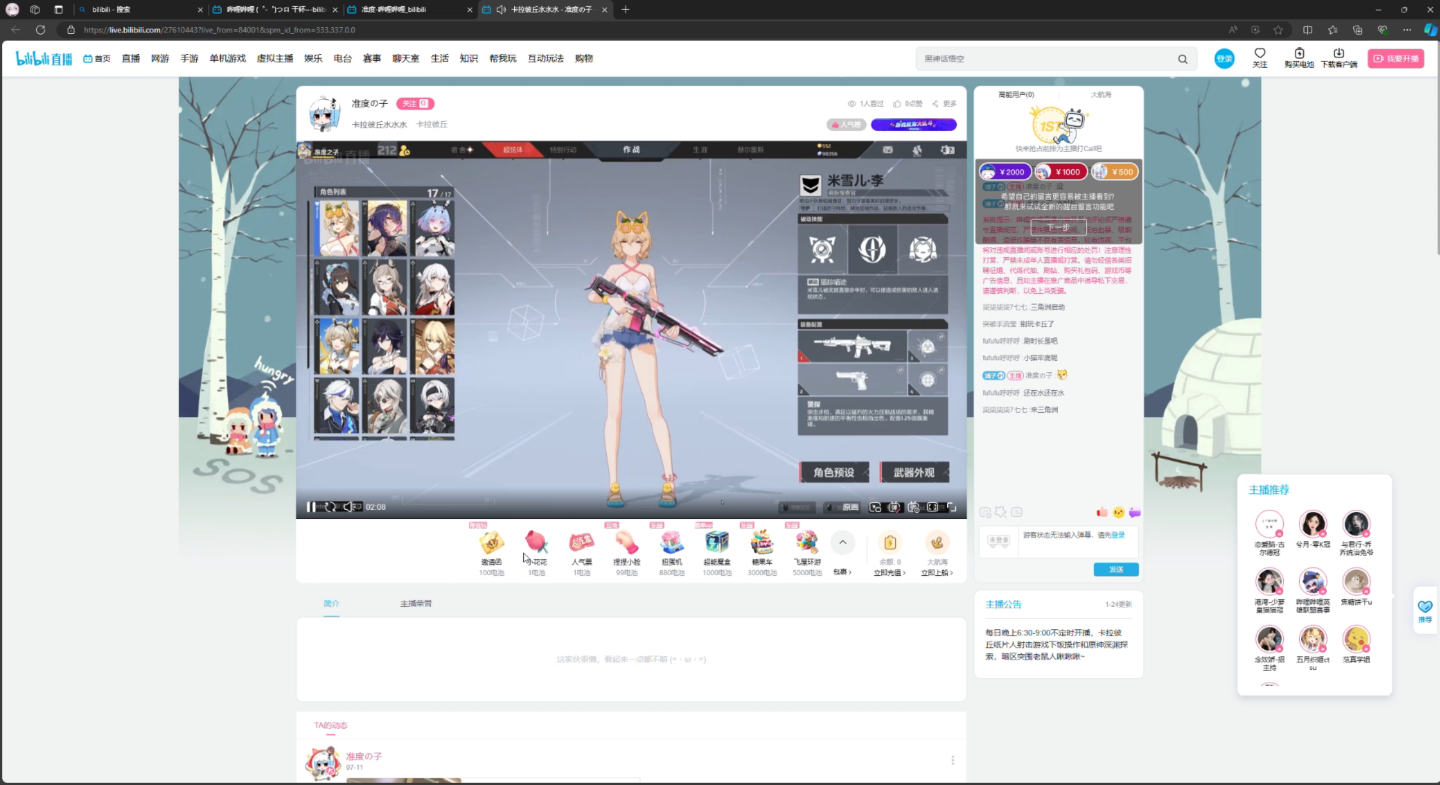Screen dimensions: 1440x785
Task: Click the player refresh/reload icon
Action: point(330,507)
